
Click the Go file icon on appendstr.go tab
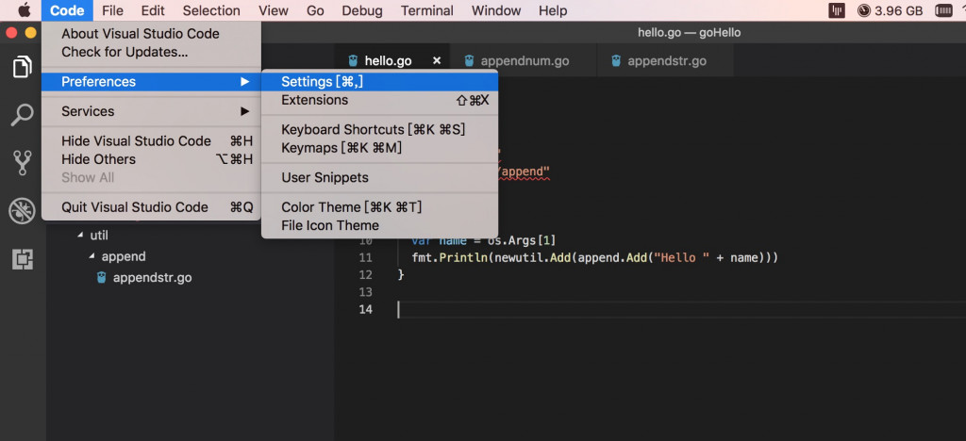[x=615, y=60]
